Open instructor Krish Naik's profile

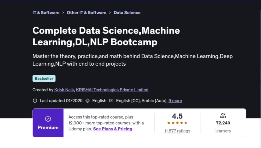(x=64, y=90)
